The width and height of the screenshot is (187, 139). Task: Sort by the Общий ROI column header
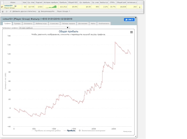pos(73,2)
